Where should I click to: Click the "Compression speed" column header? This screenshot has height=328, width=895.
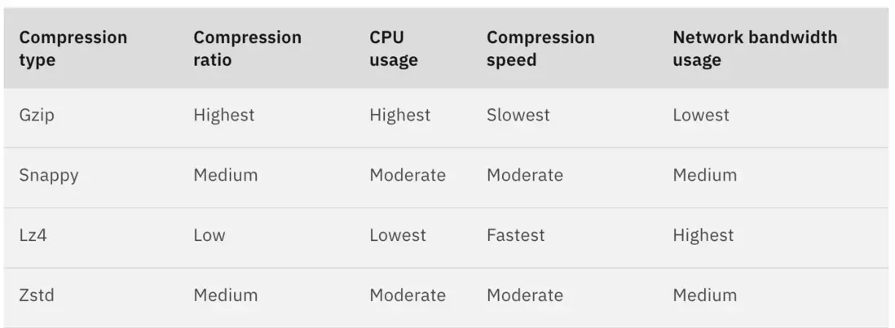[x=540, y=49]
